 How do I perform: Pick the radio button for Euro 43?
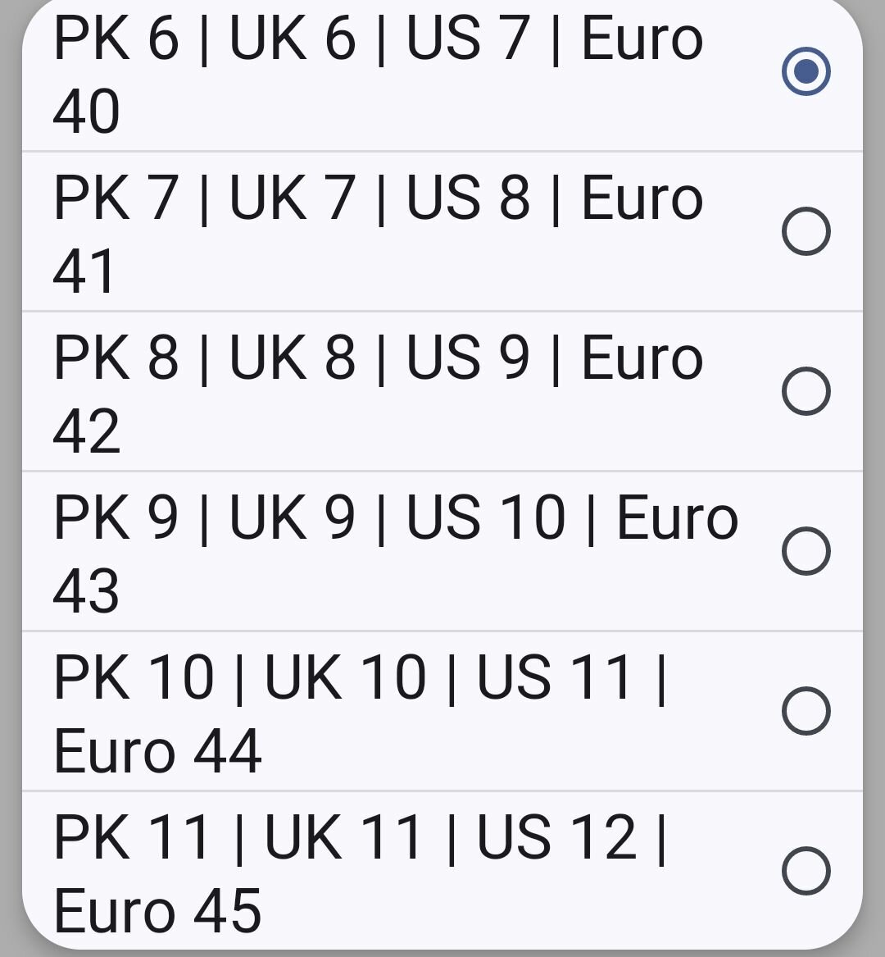click(806, 551)
